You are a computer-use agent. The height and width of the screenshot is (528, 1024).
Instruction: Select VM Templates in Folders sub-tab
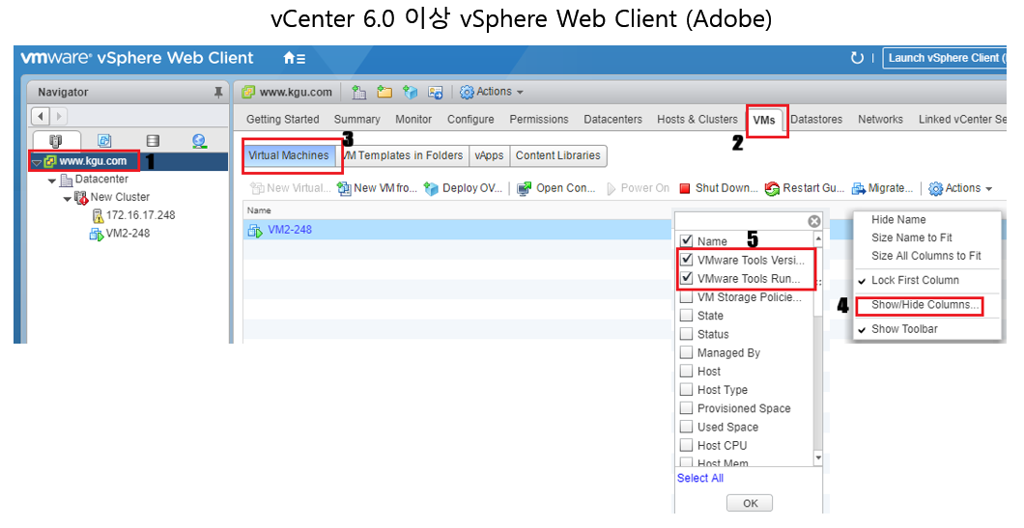(404, 155)
